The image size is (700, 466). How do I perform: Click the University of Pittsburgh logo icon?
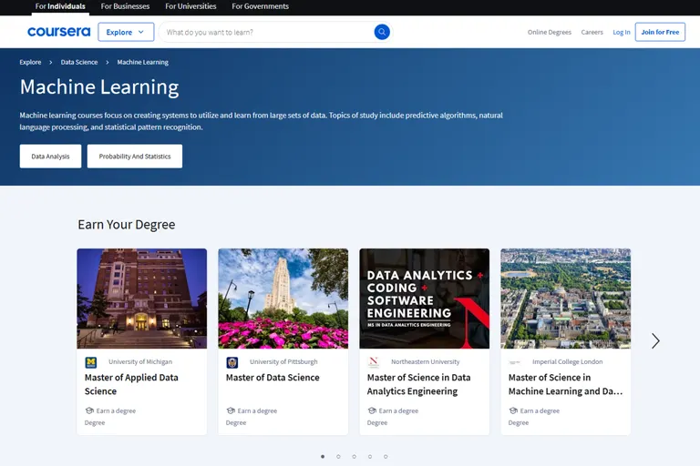pos(232,362)
